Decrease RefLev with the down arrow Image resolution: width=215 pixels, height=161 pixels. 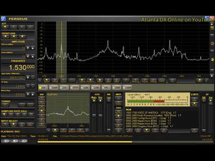point(28,48)
